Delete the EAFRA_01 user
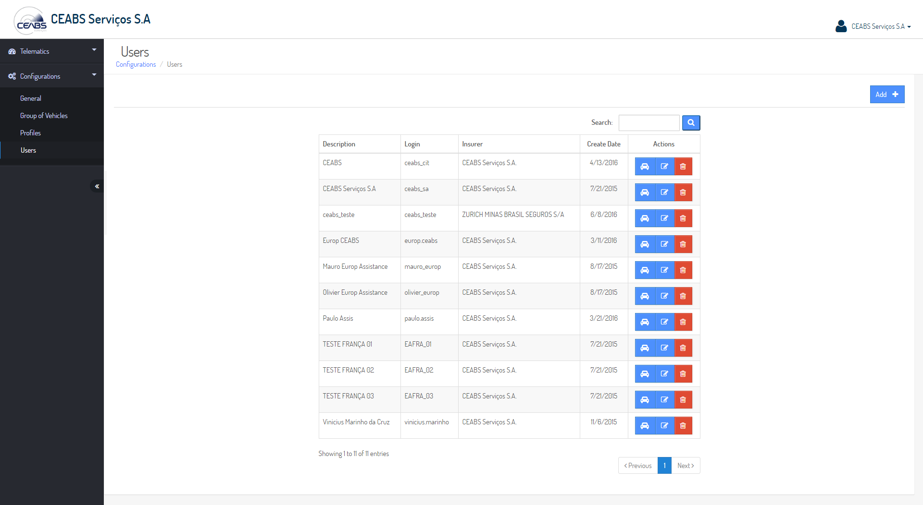This screenshot has height=505, width=923. (x=683, y=348)
